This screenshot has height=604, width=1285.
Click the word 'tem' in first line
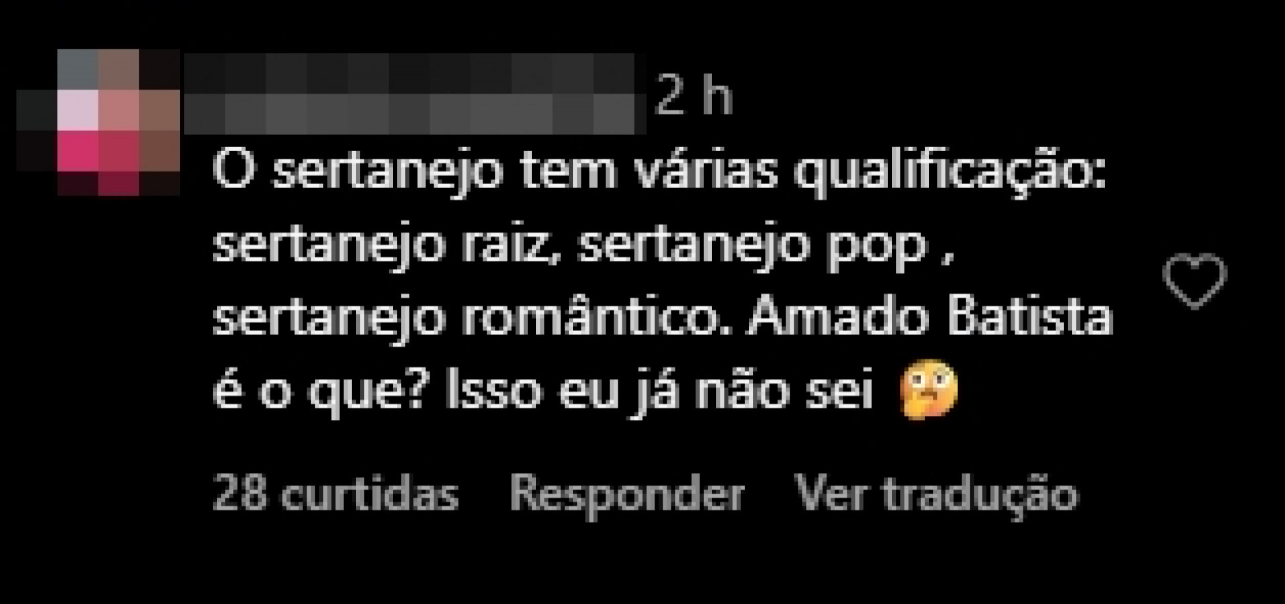568,171
